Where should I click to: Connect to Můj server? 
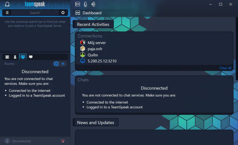[x=97, y=43]
